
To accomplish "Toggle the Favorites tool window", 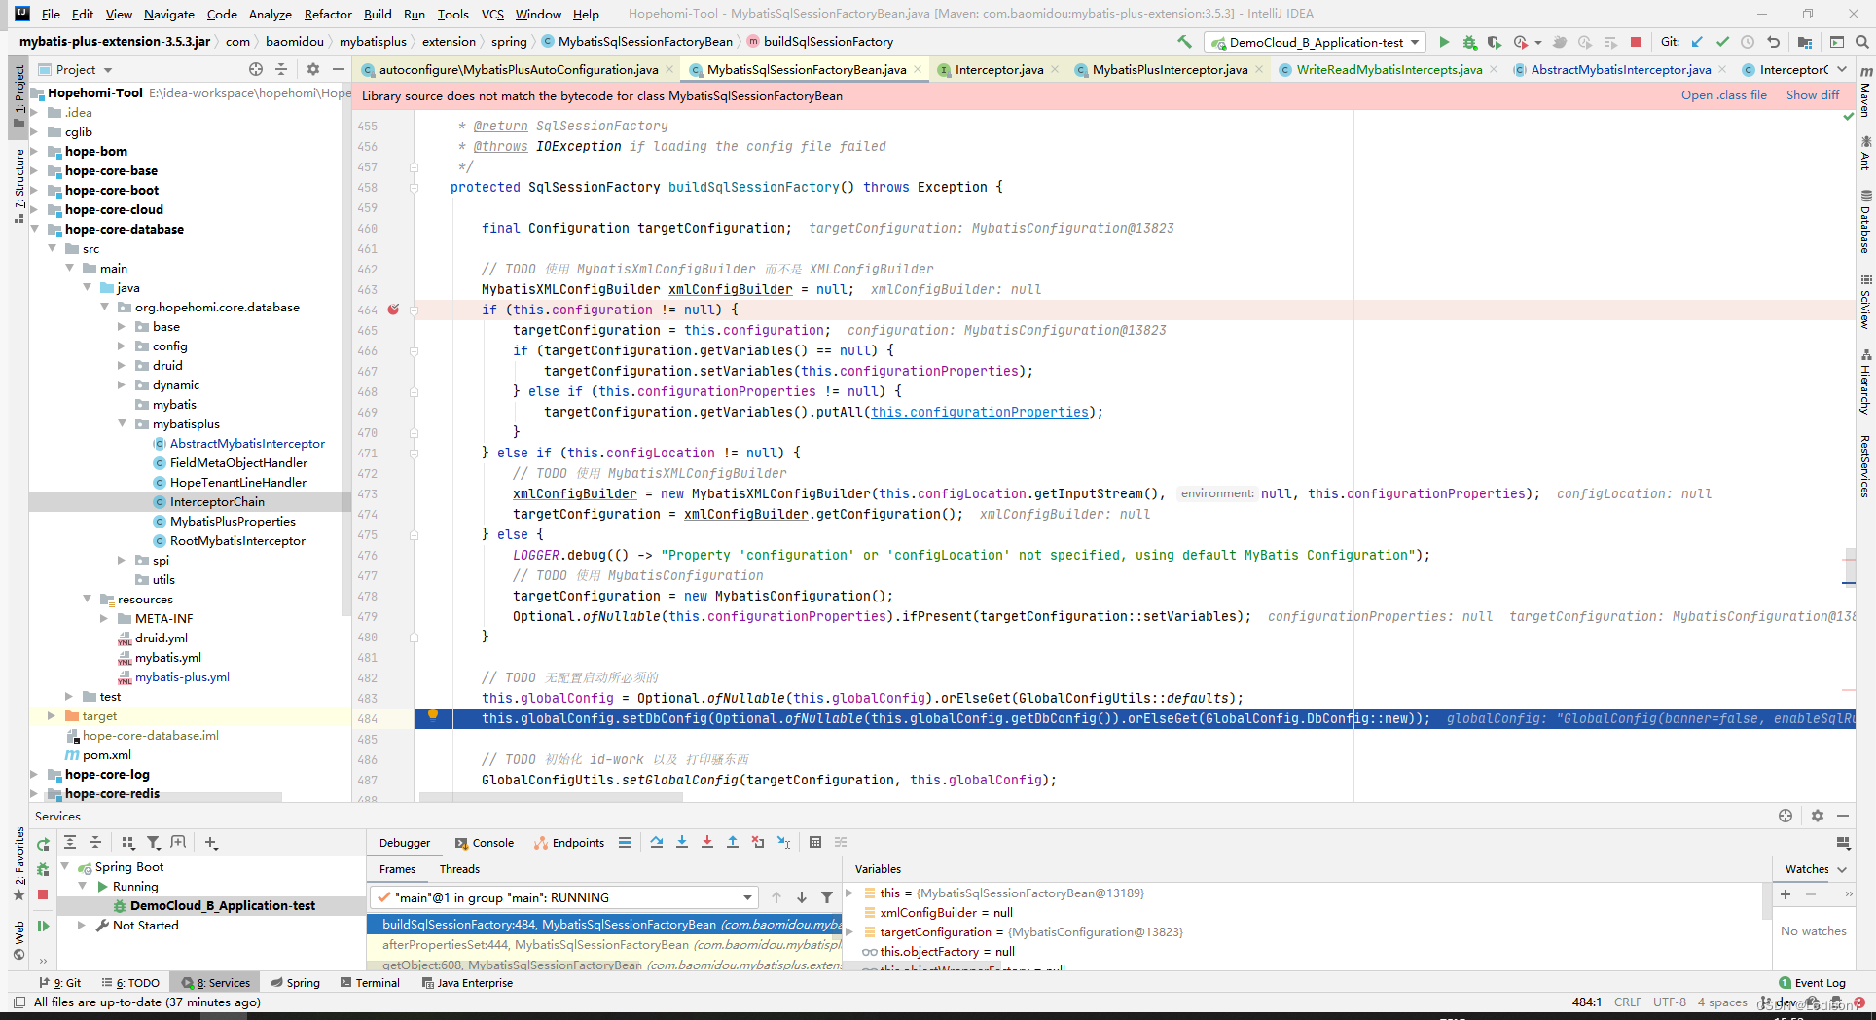I will (18, 862).
